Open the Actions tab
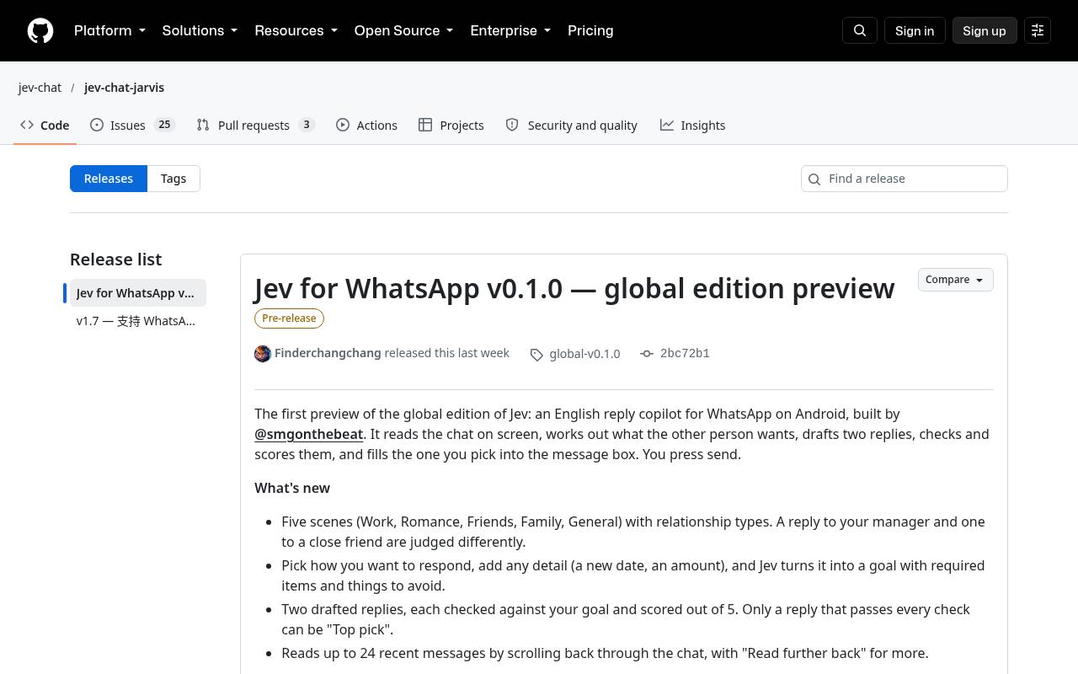Screen dimensions: 1078x674 366,125
